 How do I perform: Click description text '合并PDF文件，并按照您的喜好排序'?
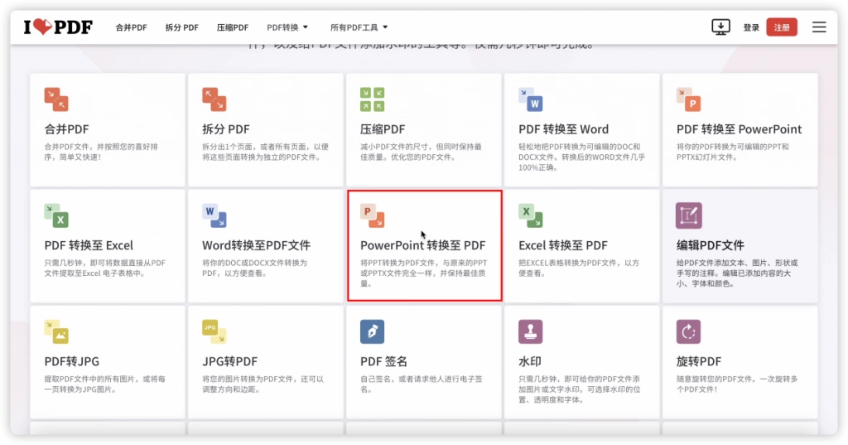click(x=101, y=152)
